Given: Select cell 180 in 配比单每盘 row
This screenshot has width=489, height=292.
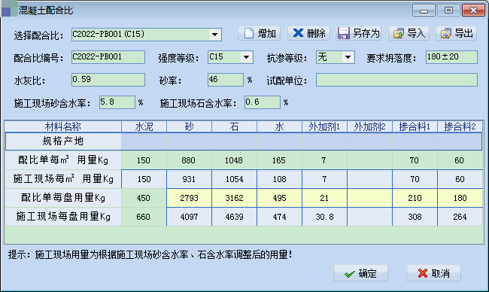Looking at the screenshot, I should (460, 198).
